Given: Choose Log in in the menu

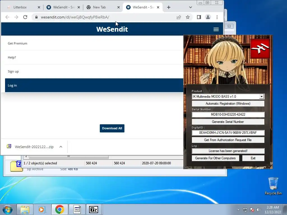Looking at the screenshot, I should (x=94, y=85).
